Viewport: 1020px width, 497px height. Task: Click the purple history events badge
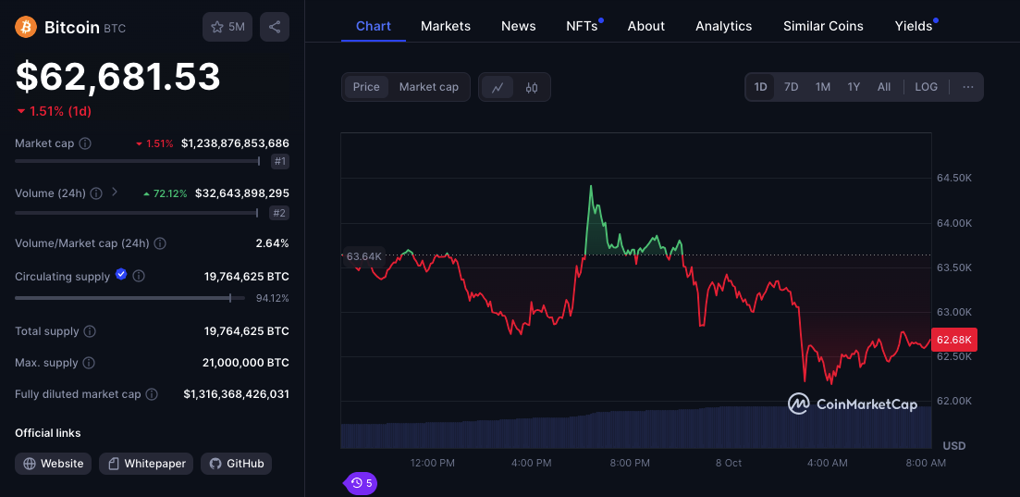click(361, 483)
